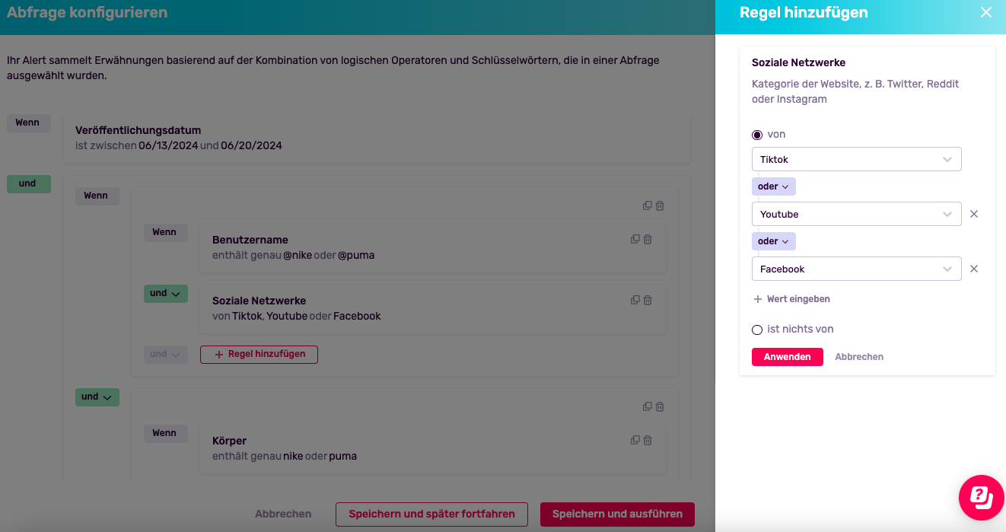Image resolution: width=1006 pixels, height=532 pixels.
Task: Remove the Youtube value row
Action: click(974, 214)
